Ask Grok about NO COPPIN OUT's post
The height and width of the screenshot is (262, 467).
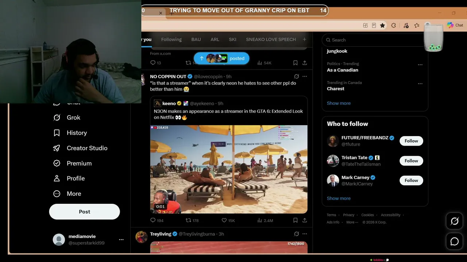pos(296,76)
